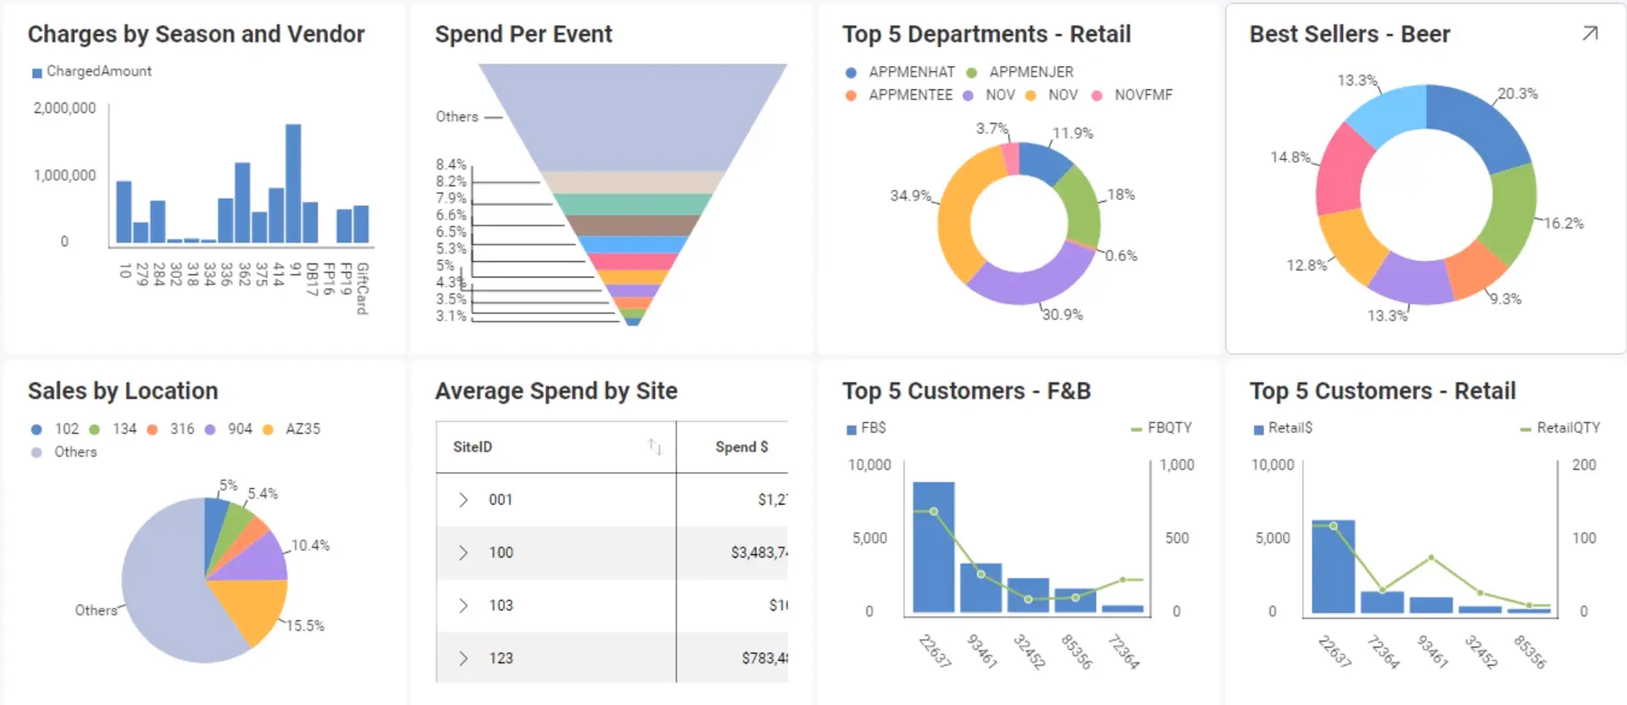The height and width of the screenshot is (705, 1627).
Task: Select the orange AZ35 legend swatch
Action: click(268, 430)
